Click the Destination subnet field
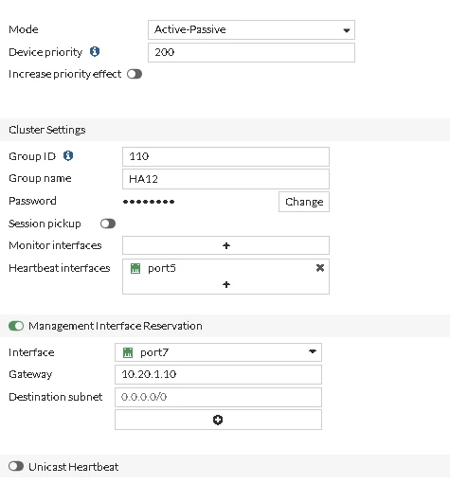Image resolution: width=450 pixels, height=484 pixels. click(x=218, y=397)
